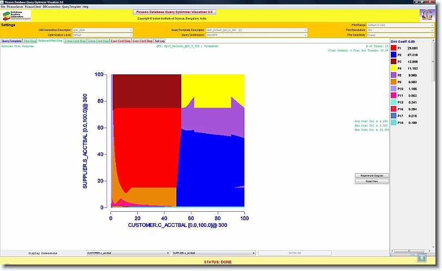The width and height of the screenshot is (442, 271).
Task: Click the institute emblem icon at top right
Action: click(427, 15)
